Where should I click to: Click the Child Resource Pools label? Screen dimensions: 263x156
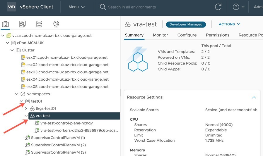tap(177, 63)
